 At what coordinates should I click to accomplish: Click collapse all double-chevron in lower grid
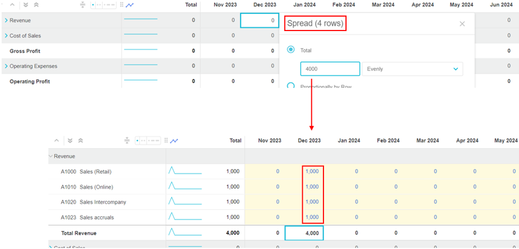tap(81, 140)
